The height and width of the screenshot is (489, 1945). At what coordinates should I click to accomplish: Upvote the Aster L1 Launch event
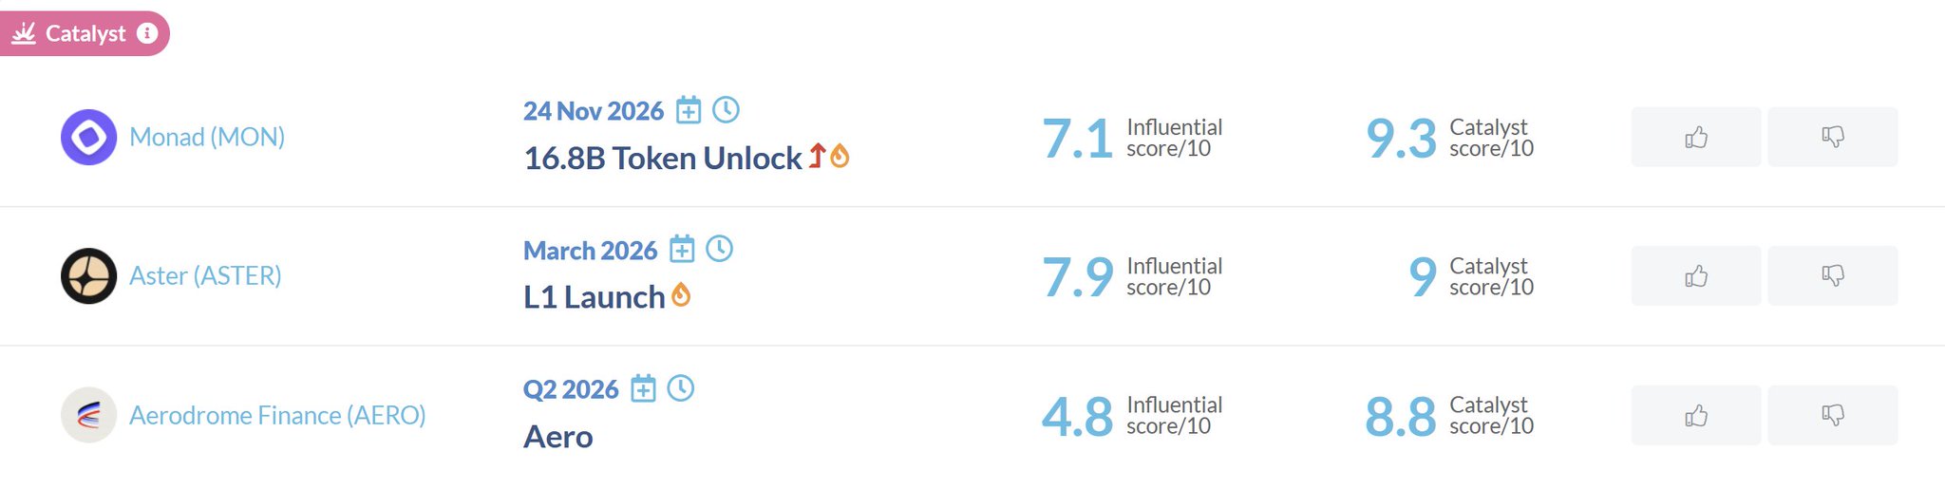tap(1695, 275)
